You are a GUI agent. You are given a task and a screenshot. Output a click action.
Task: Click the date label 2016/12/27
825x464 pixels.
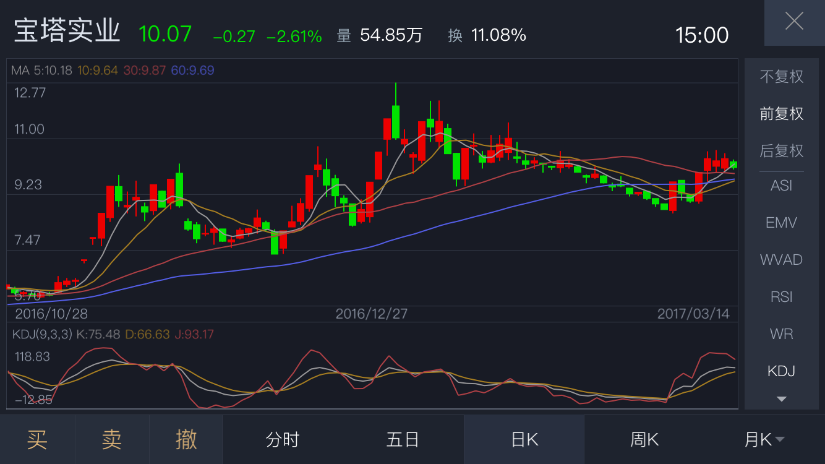(x=372, y=314)
